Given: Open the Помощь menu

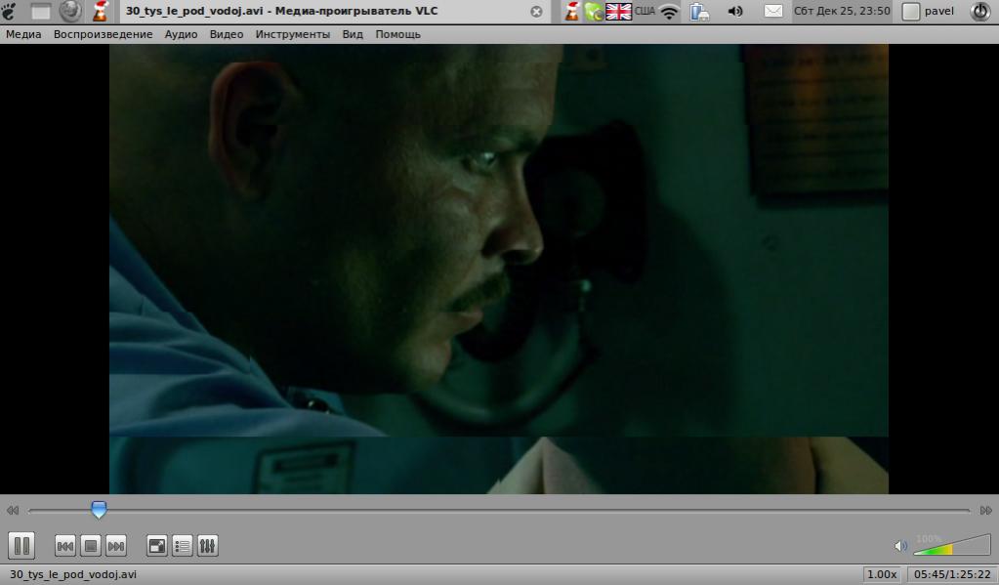Looking at the screenshot, I should click(397, 34).
